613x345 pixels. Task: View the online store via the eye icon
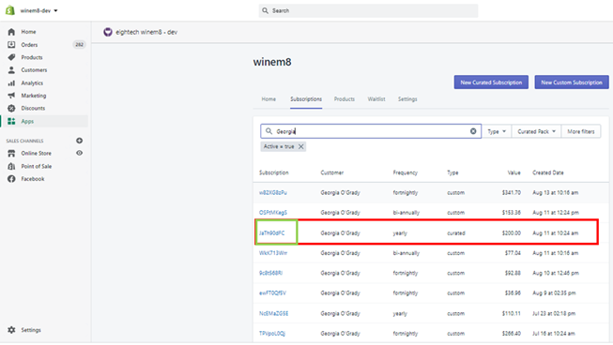(x=80, y=153)
